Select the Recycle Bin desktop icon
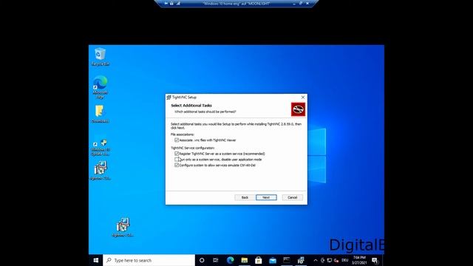The image size is (473, 266). tap(101, 57)
